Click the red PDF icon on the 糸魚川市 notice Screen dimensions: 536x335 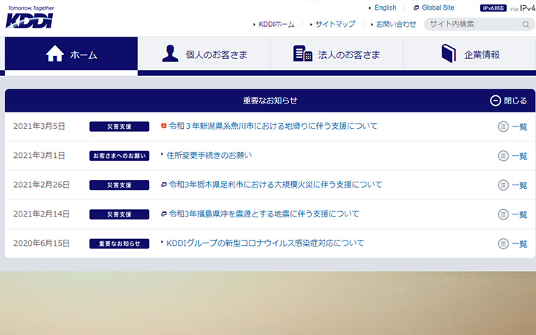click(164, 126)
